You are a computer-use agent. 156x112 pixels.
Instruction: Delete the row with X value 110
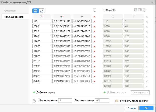(95, 22)
